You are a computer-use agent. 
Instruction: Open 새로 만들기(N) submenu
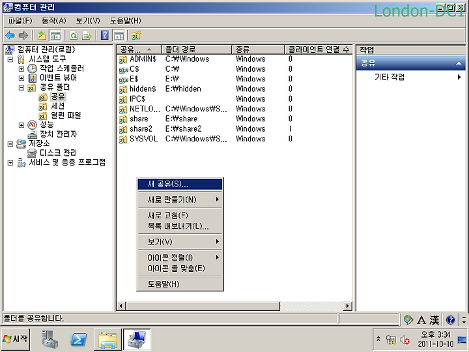tap(180, 199)
